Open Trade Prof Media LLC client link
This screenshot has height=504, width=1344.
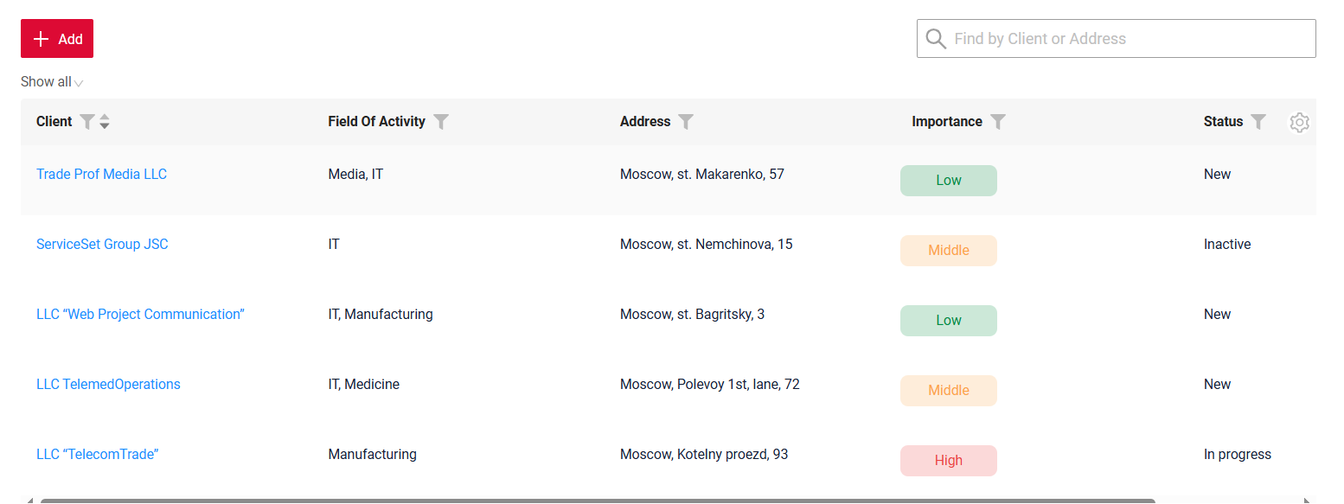pyautogui.click(x=101, y=175)
